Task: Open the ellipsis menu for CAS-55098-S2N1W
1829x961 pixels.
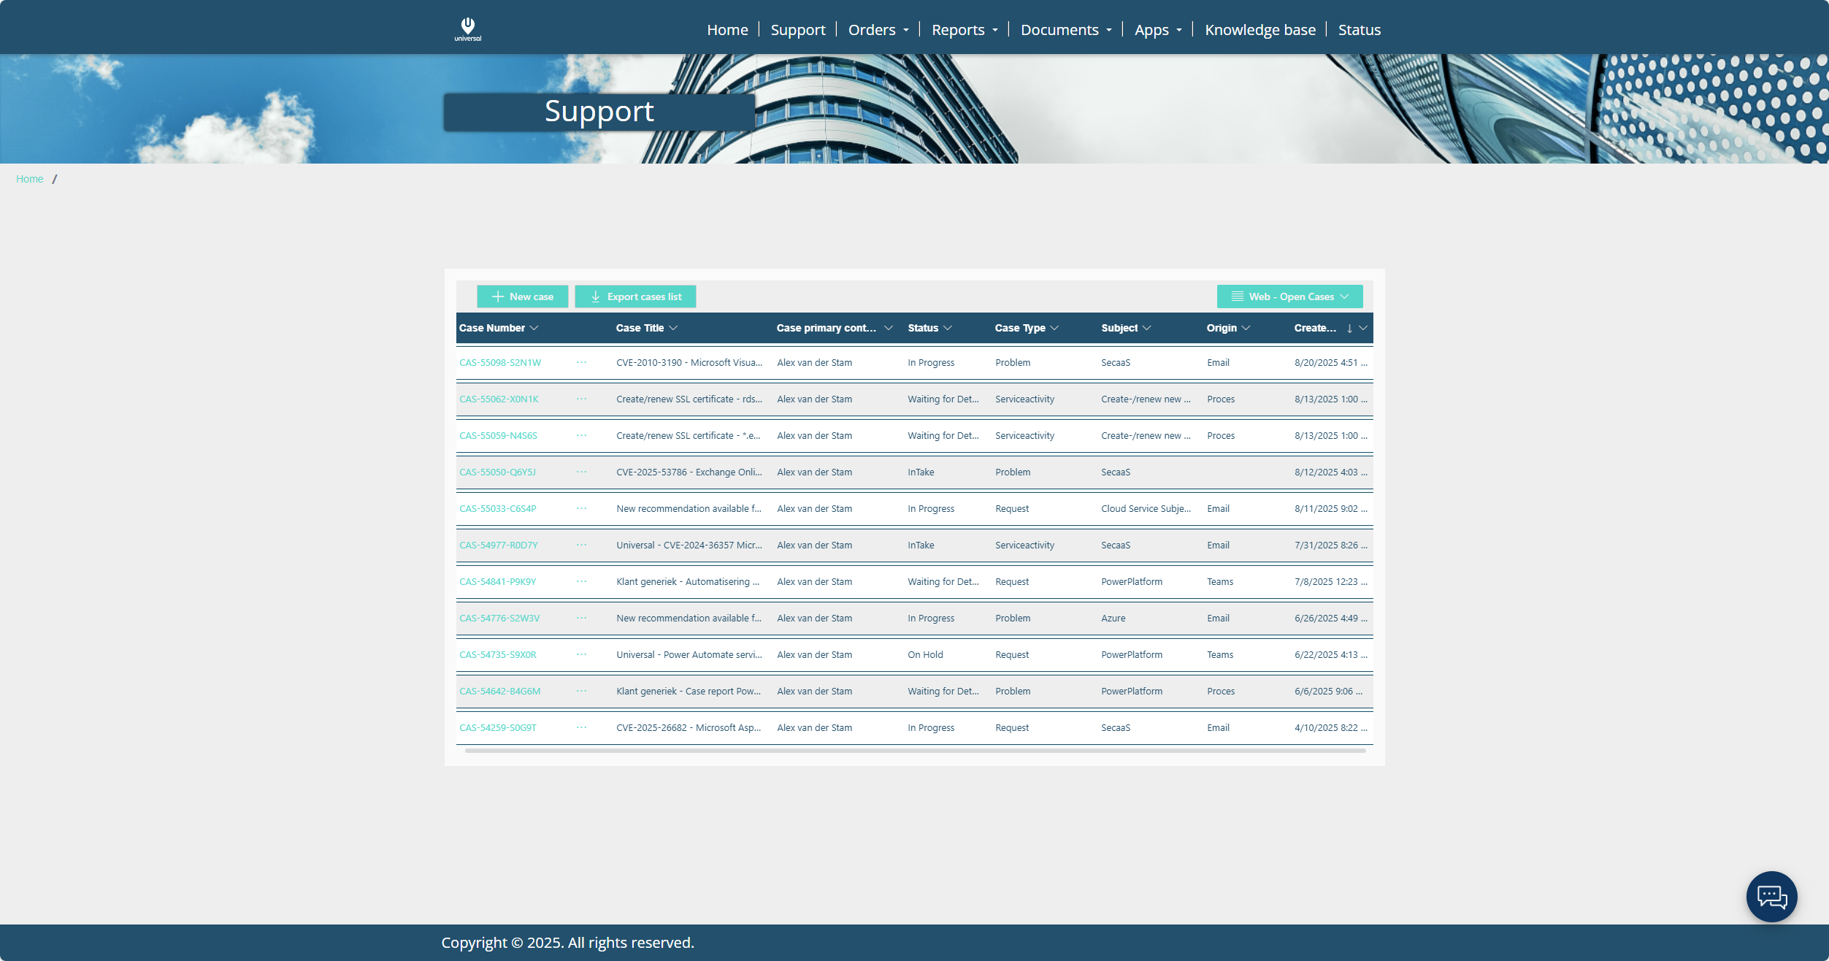Action: tap(581, 362)
